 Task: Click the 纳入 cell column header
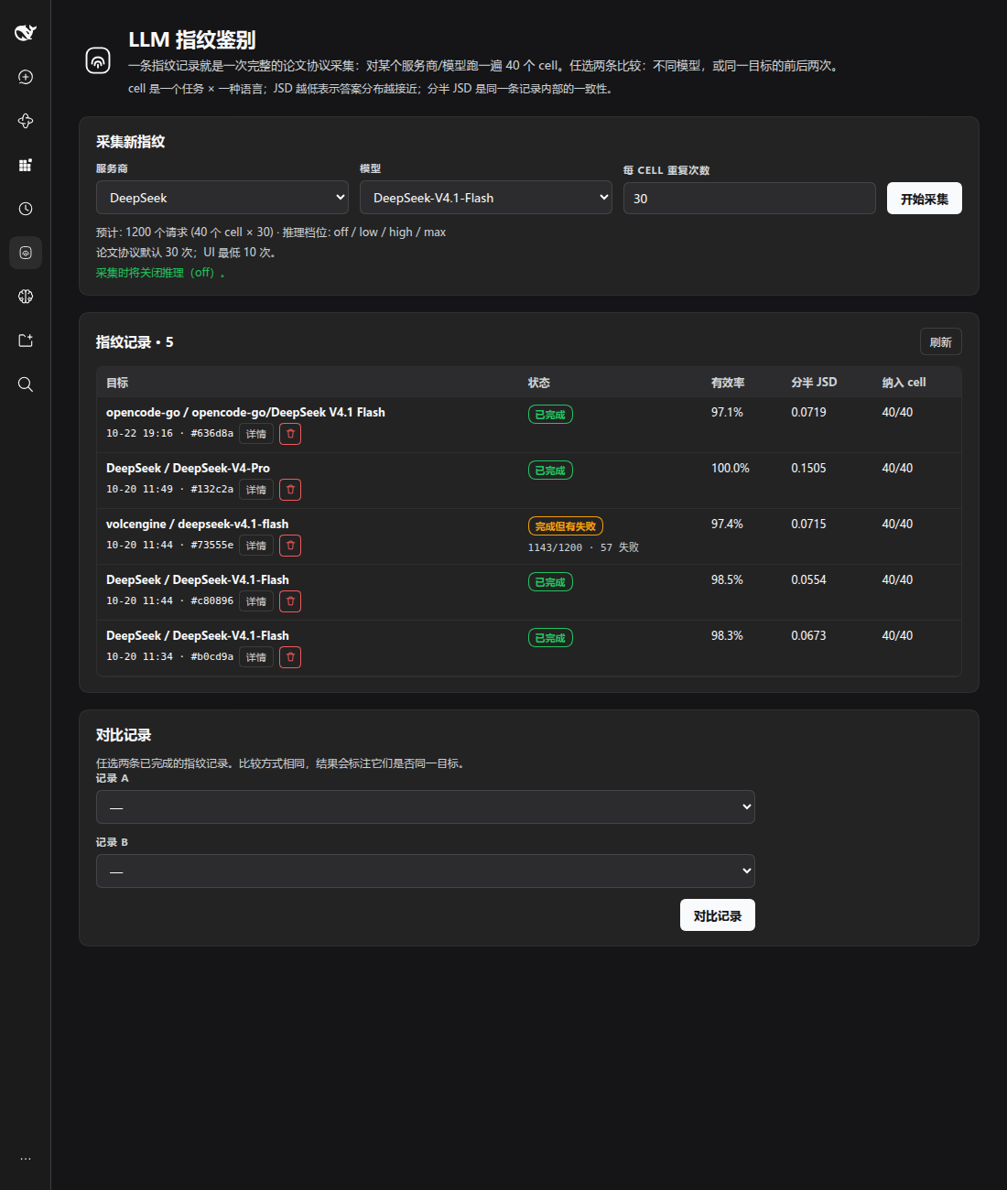(904, 383)
